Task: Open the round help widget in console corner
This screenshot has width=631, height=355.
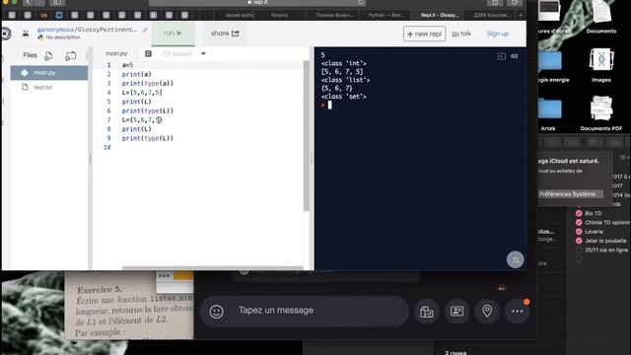Action: (515, 259)
